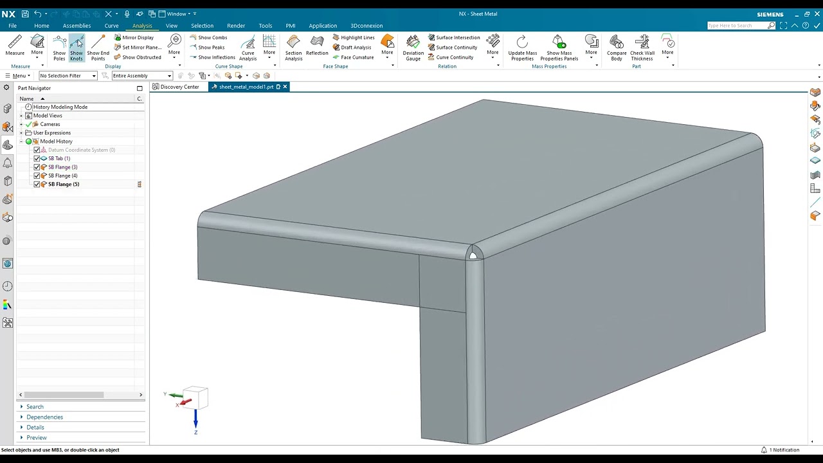Expand the Model Views node
Image resolution: width=823 pixels, height=463 pixels.
[21, 116]
